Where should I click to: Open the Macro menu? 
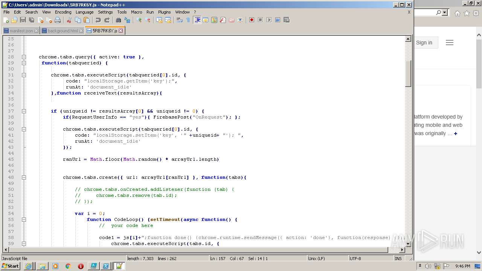137,12
